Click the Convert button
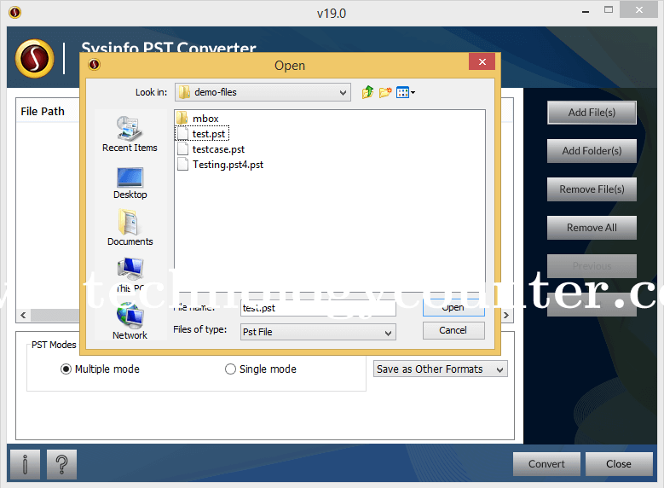The height and width of the screenshot is (488, 664). pyautogui.click(x=546, y=464)
